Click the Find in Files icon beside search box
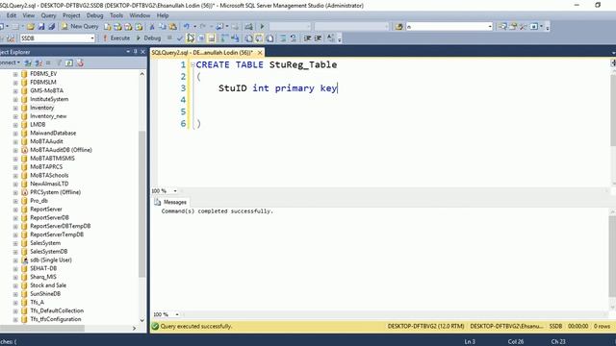Screen dimensions: 616x346 399,27
